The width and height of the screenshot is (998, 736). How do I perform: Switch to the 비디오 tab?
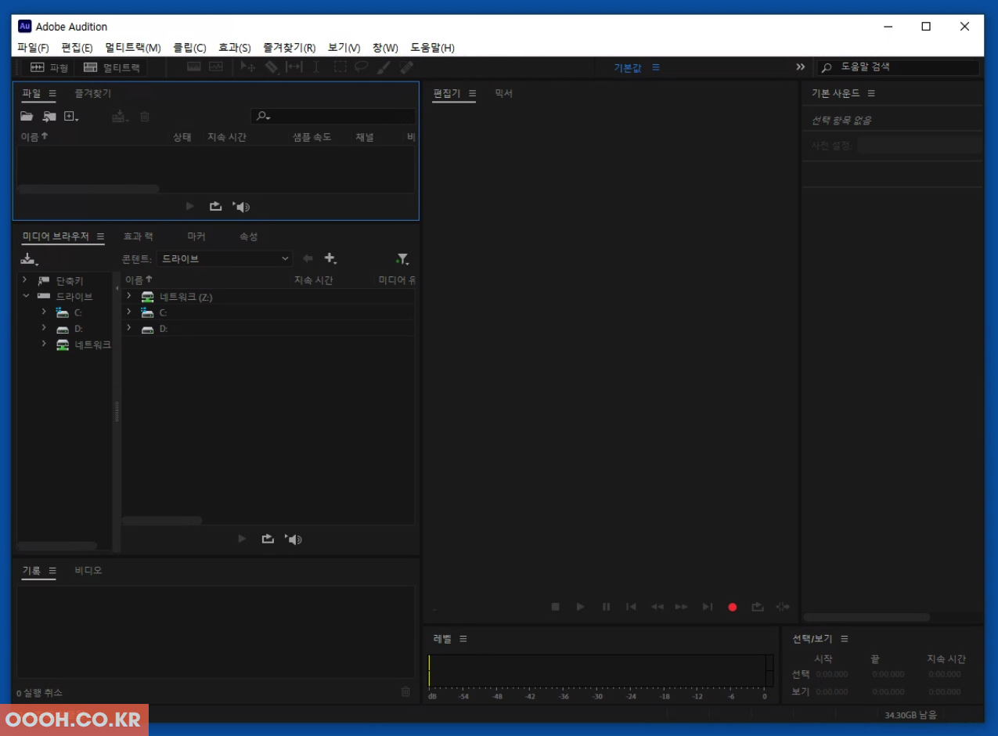pyautogui.click(x=88, y=571)
